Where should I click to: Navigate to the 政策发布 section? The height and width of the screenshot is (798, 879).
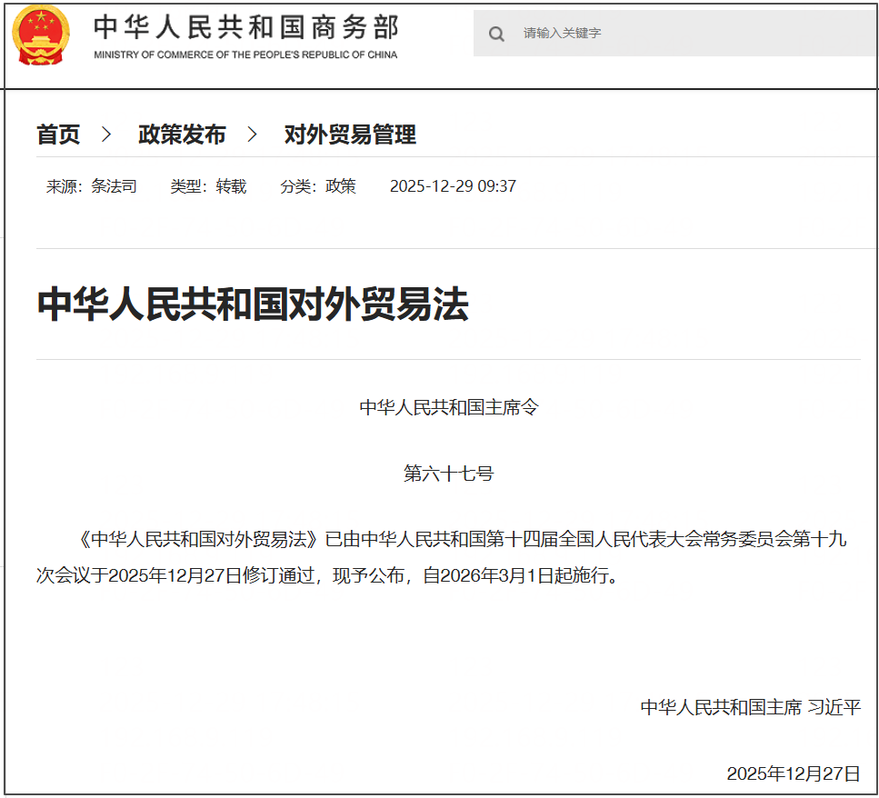coord(181,134)
